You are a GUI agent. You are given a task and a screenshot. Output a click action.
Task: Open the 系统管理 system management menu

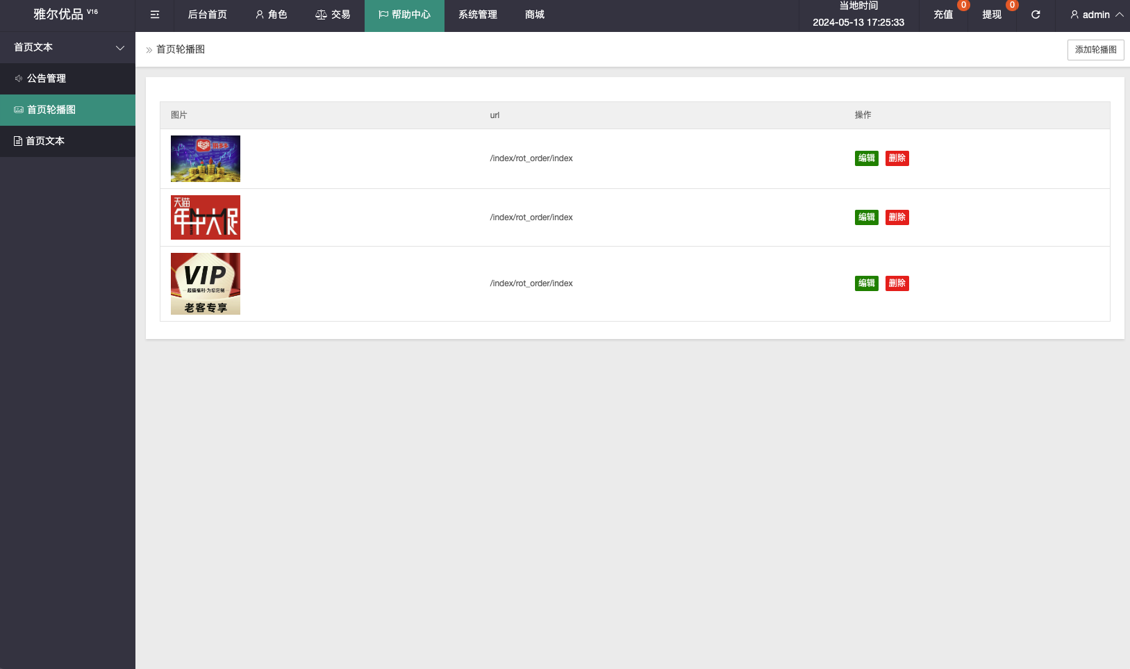[x=478, y=15]
